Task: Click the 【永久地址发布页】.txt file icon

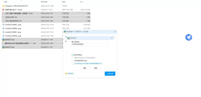Action: click(x=4, y=21)
